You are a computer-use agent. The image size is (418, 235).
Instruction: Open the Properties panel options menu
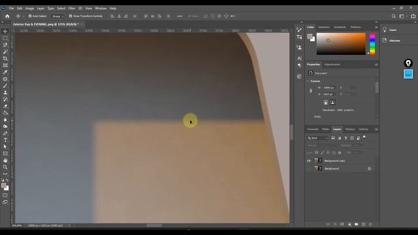point(376,65)
